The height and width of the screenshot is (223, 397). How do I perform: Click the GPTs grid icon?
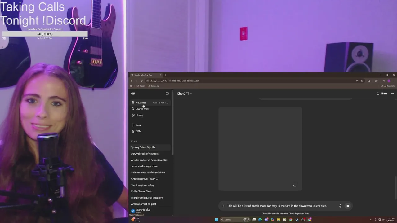(133, 131)
